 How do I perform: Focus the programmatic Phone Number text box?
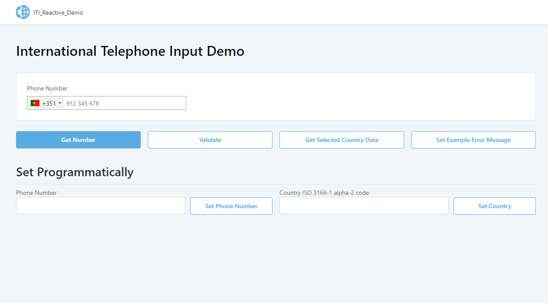(101, 206)
